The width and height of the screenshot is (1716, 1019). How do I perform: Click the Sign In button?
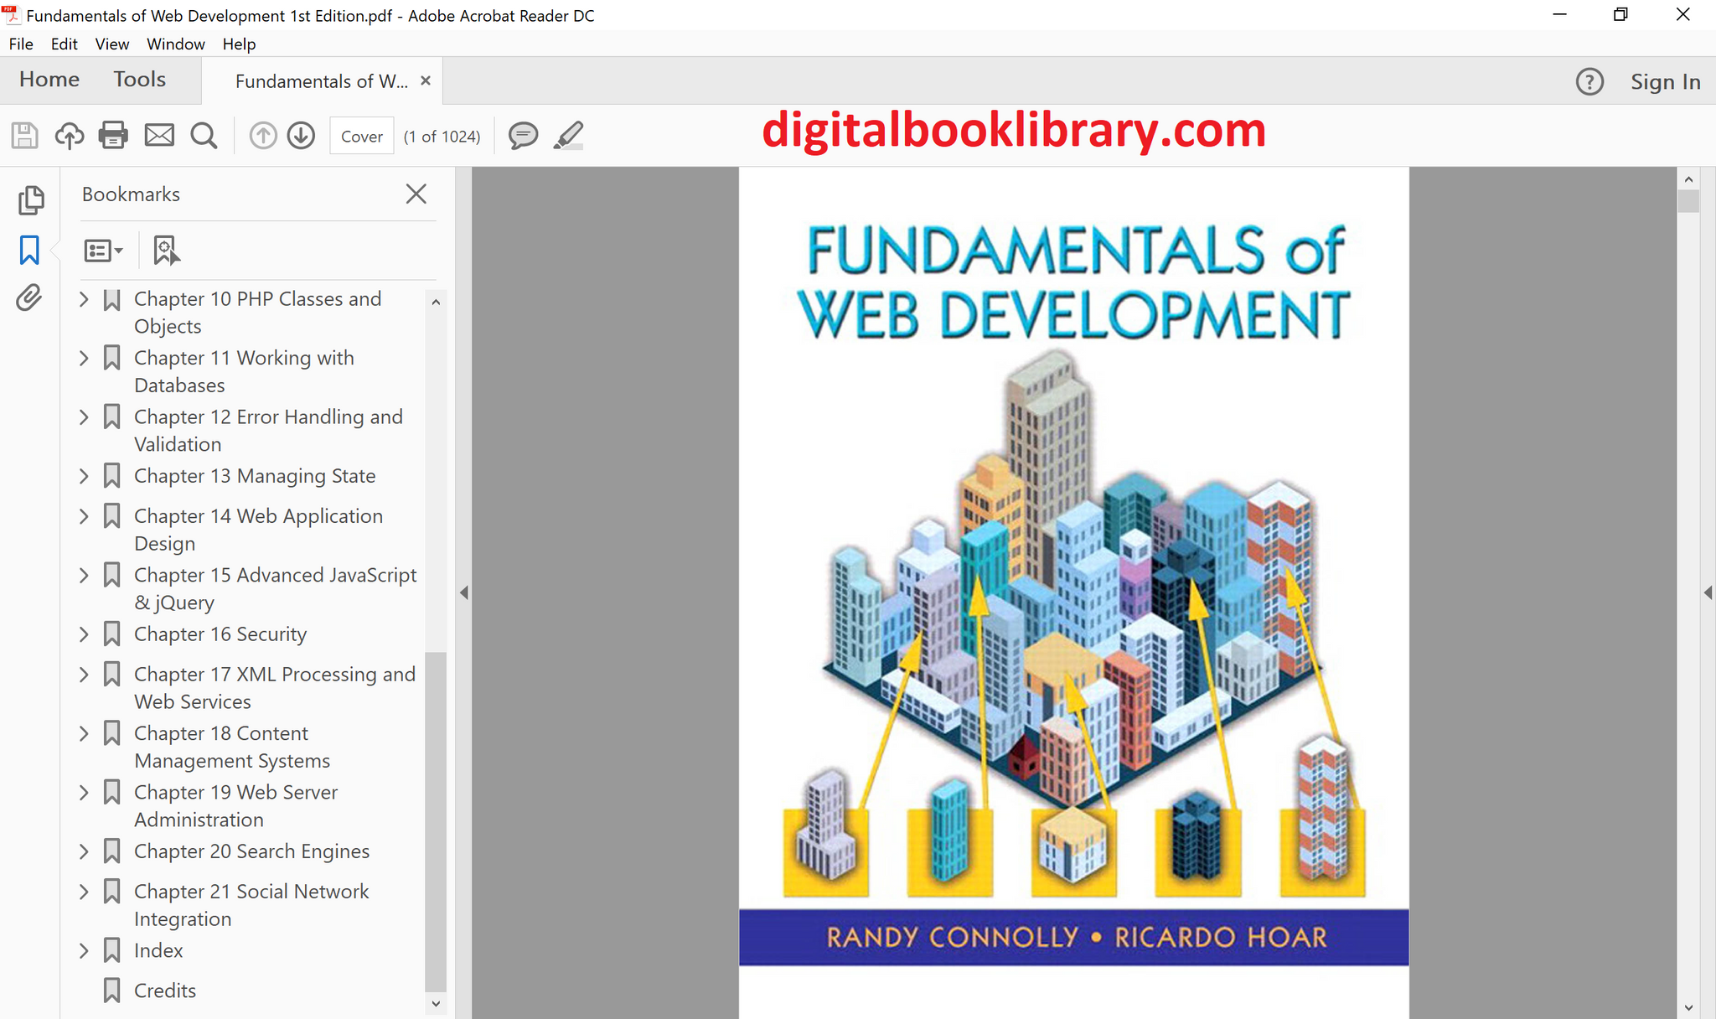pos(1664,82)
